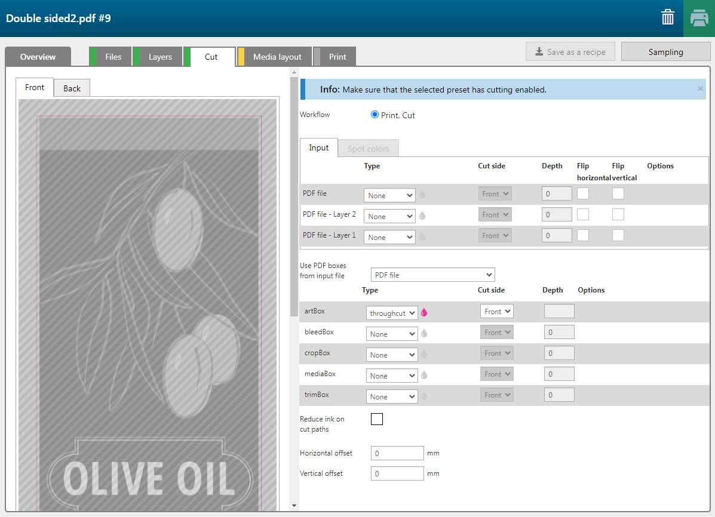Expand the Use PDF boxes input file dropdown
Viewport: 715px width, 517px height.
[432, 275]
